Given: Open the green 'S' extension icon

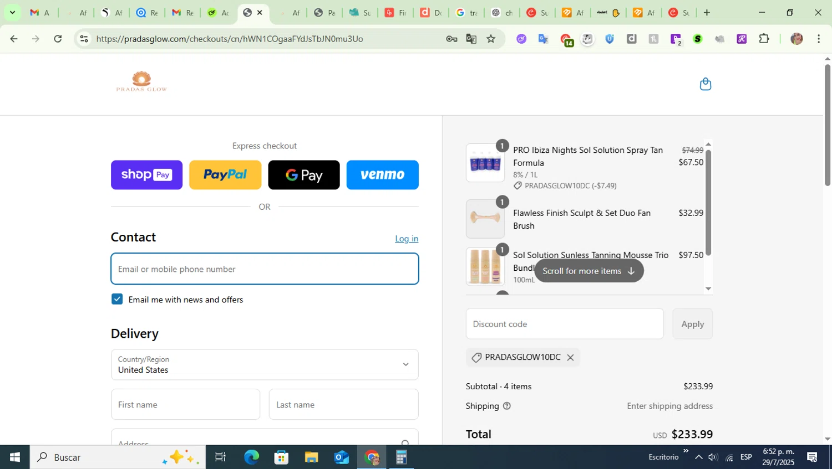Looking at the screenshot, I should click(x=698, y=39).
